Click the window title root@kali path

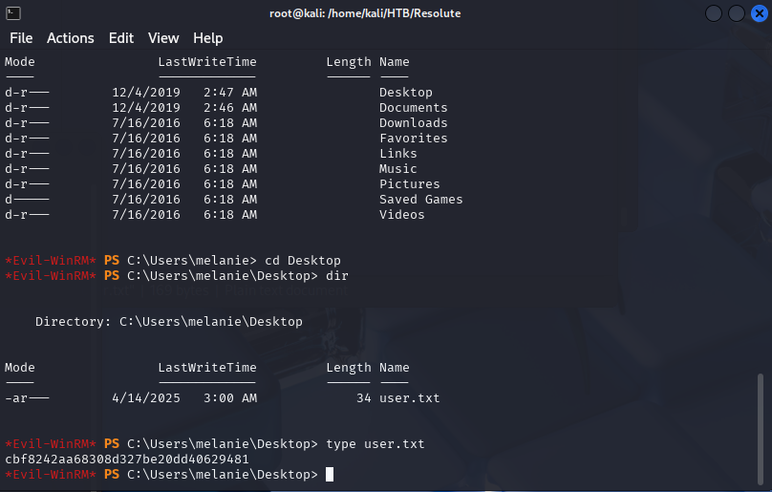click(x=365, y=13)
